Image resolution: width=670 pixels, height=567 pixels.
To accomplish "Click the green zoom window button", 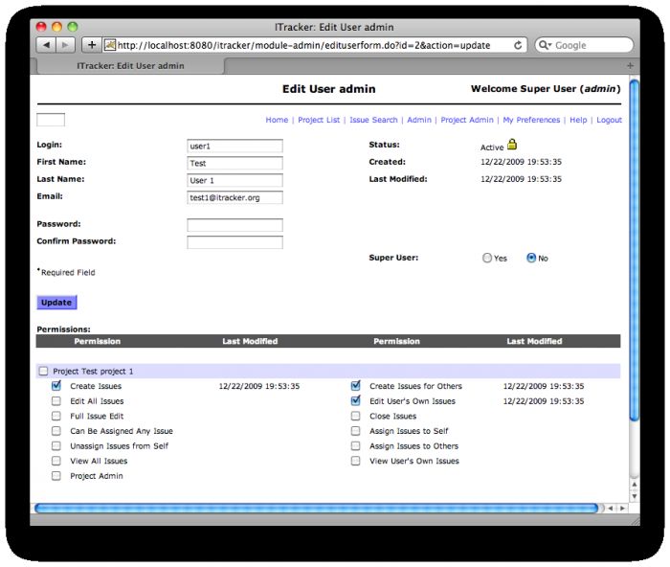I will coord(73,27).
